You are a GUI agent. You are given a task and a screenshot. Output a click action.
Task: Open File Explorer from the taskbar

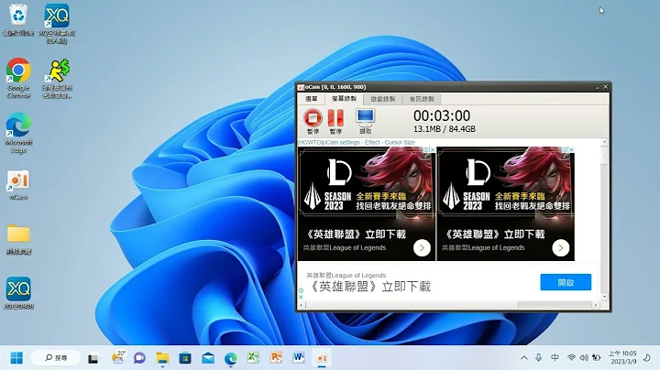click(x=162, y=358)
